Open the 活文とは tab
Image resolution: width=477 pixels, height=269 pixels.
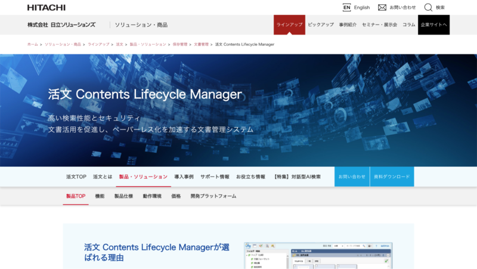coord(103,177)
